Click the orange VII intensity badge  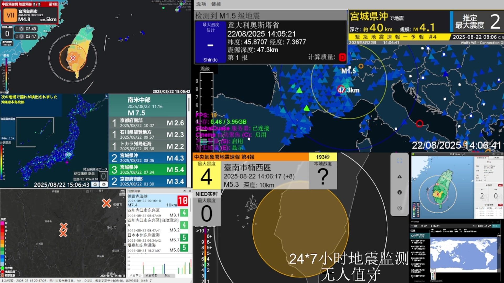[x=10, y=15]
